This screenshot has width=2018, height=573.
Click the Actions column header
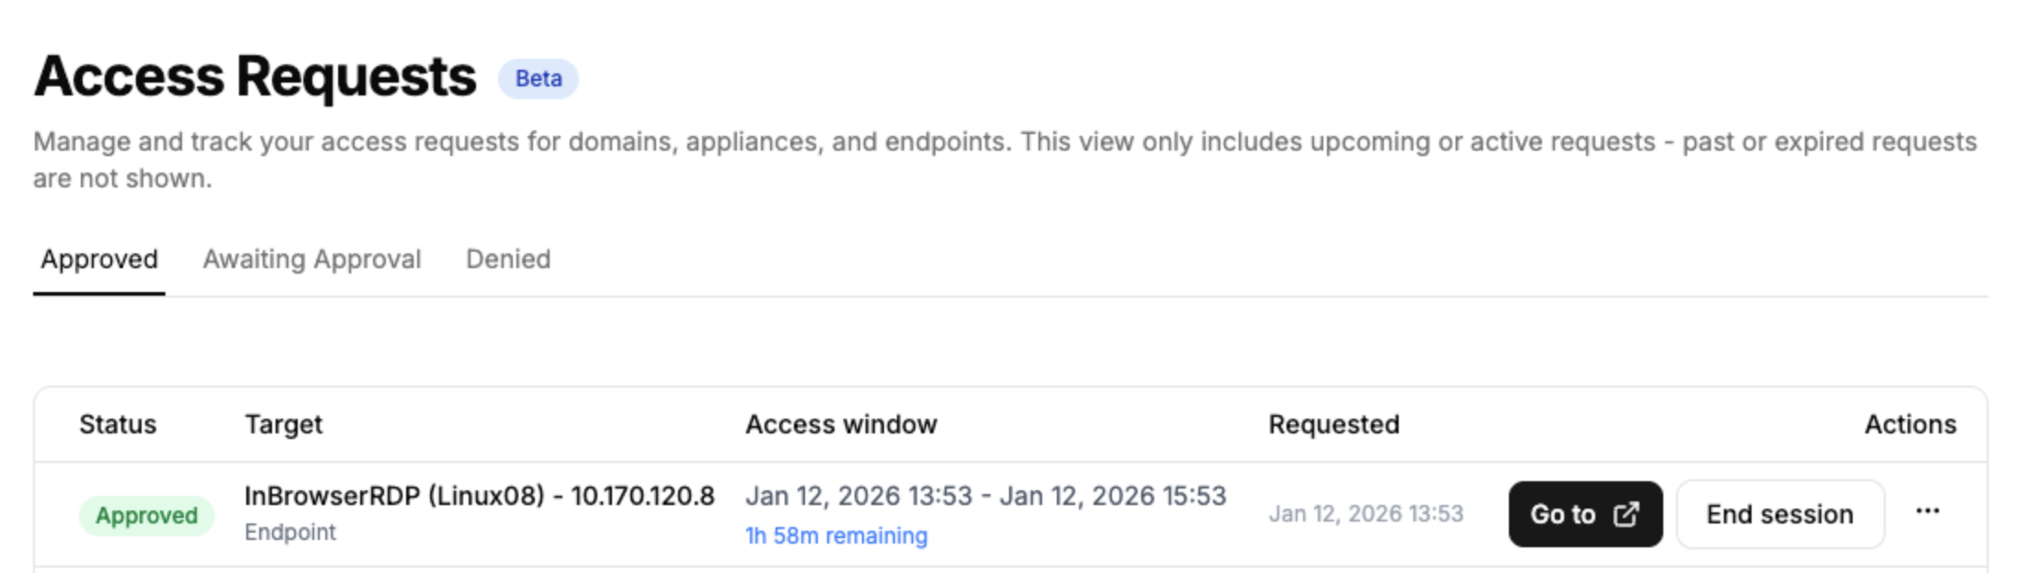[1910, 424]
